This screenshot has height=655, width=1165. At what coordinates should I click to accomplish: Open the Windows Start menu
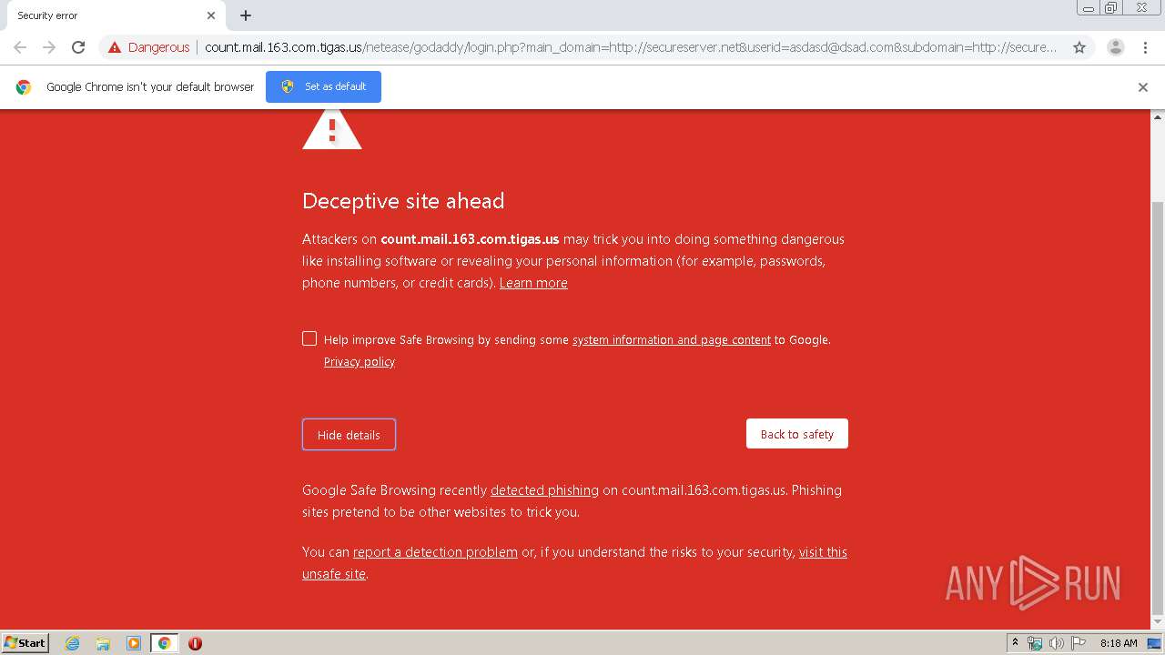click(x=25, y=643)
